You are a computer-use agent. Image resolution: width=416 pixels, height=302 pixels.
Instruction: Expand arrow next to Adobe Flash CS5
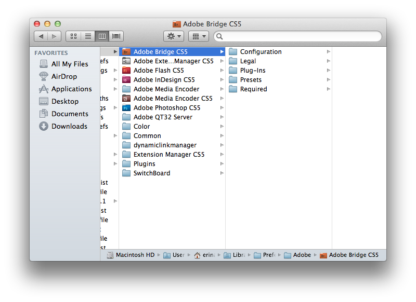tap(222, 71)
